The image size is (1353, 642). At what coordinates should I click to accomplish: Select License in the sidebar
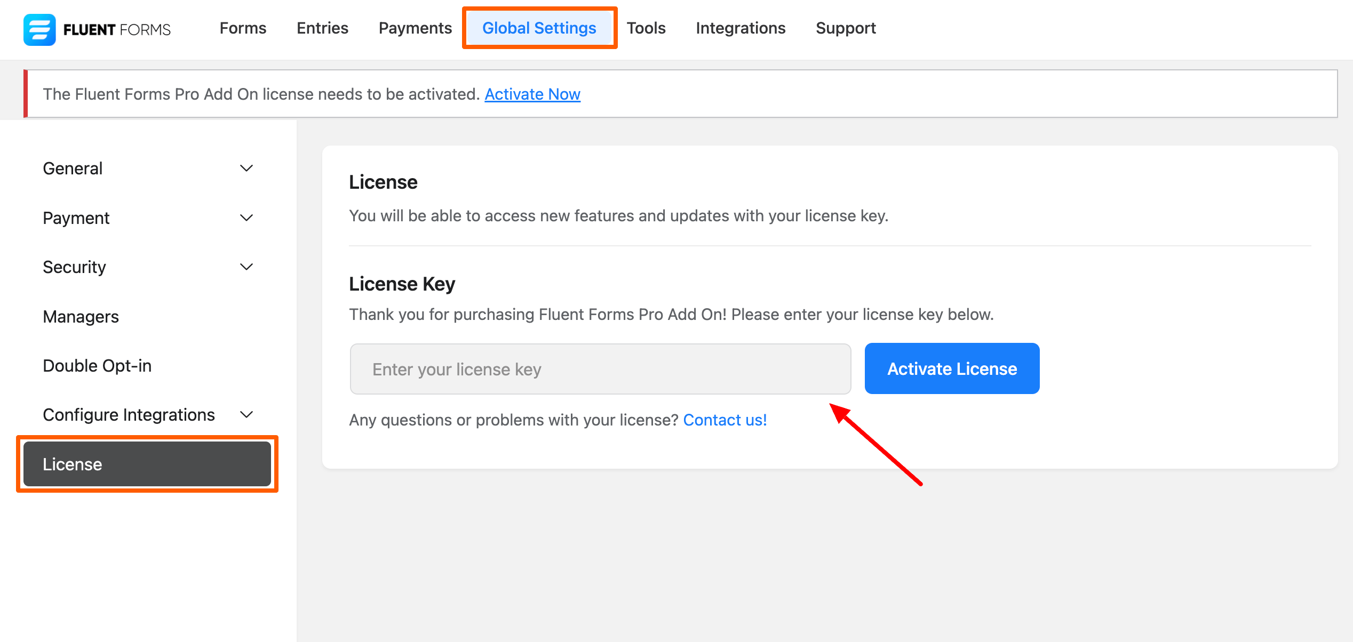pyautogui.click(x=147, y=464)
